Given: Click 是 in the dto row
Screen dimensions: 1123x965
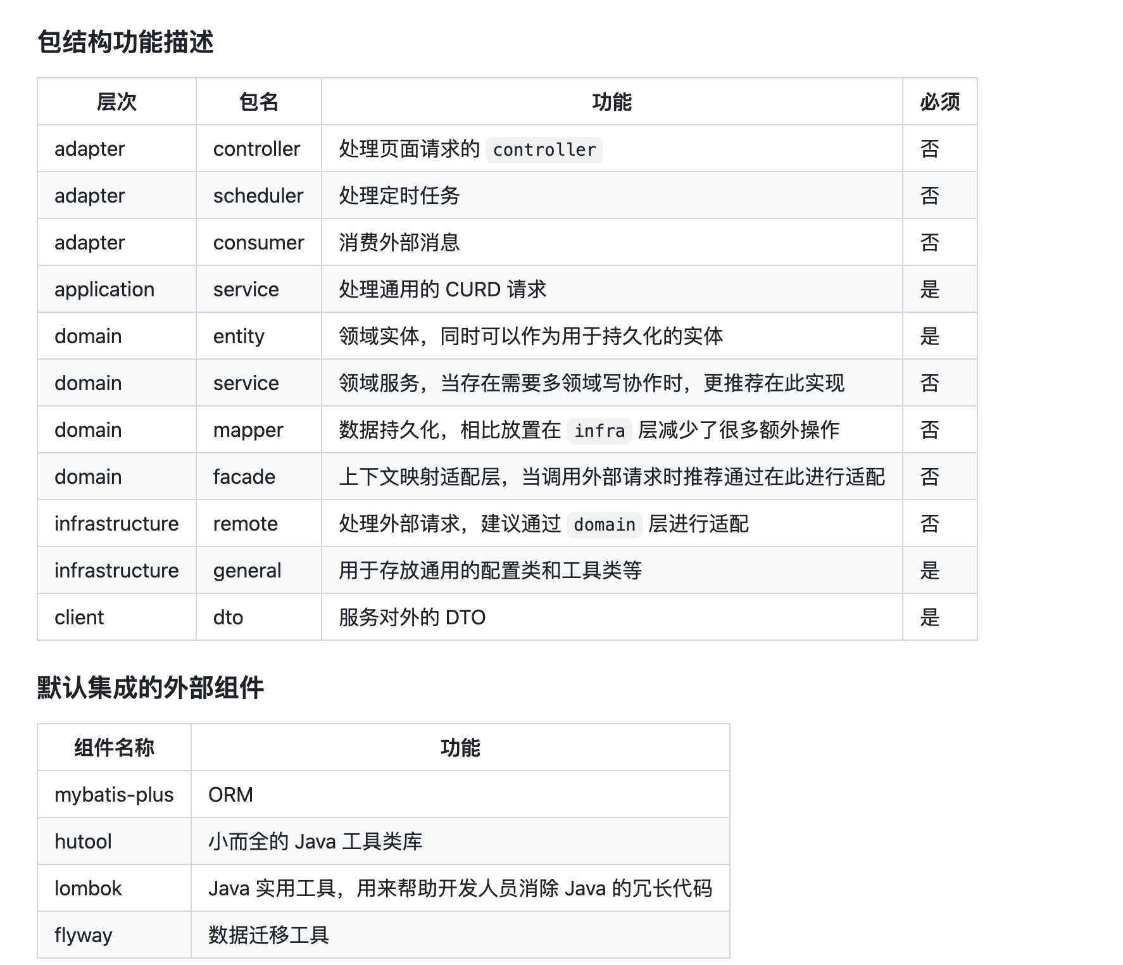Looking at the screenshot, I should tap(930, 617).
